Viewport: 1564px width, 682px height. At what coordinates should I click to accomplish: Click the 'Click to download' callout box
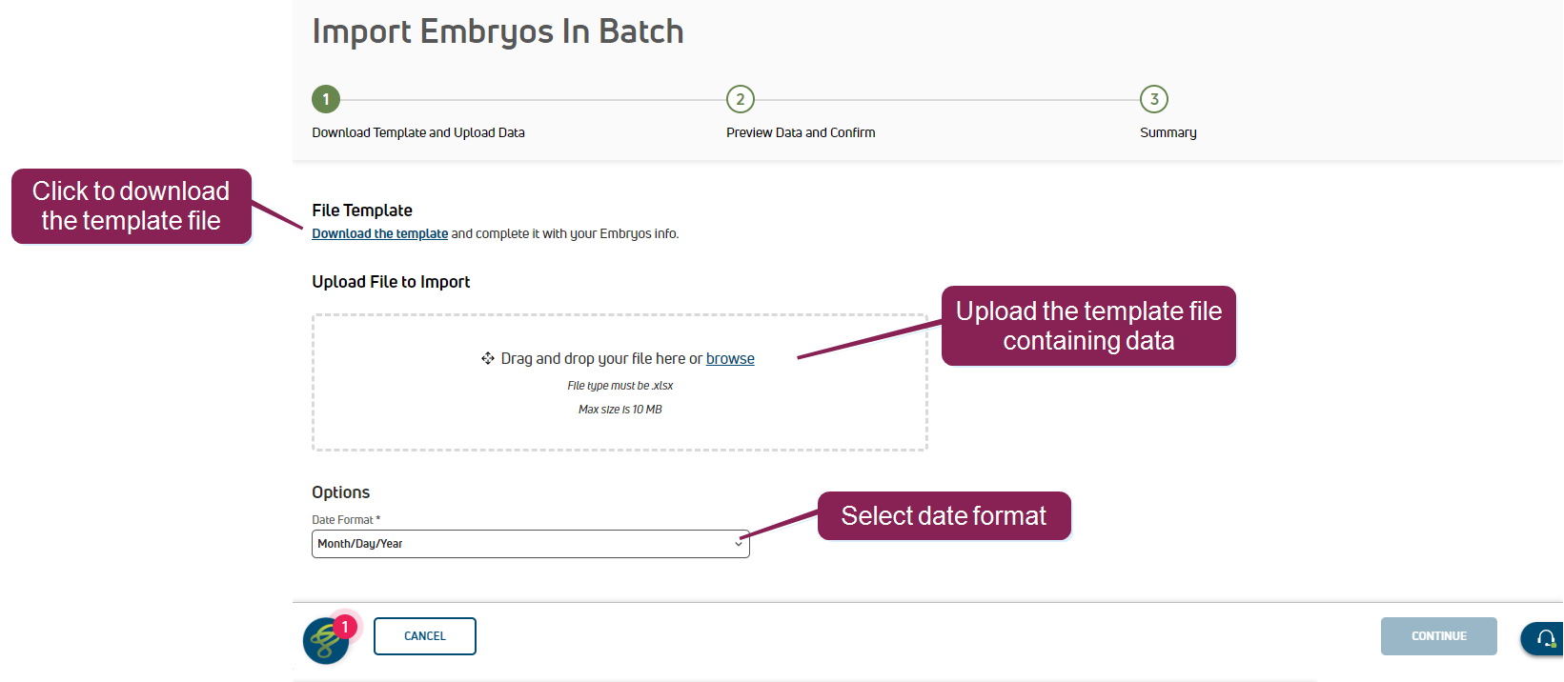pos(132,206)
